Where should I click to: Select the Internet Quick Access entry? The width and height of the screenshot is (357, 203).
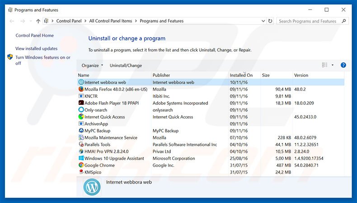point(105,117)
